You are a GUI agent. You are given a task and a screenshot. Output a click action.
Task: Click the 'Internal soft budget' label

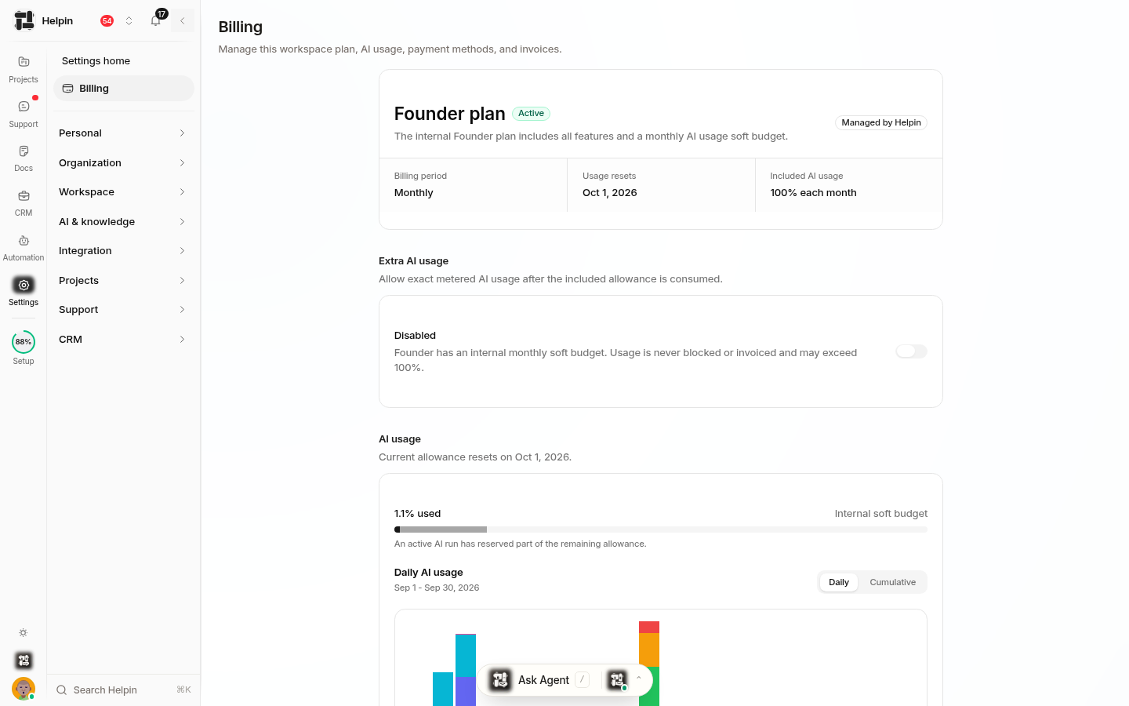(x=880, y=514)
